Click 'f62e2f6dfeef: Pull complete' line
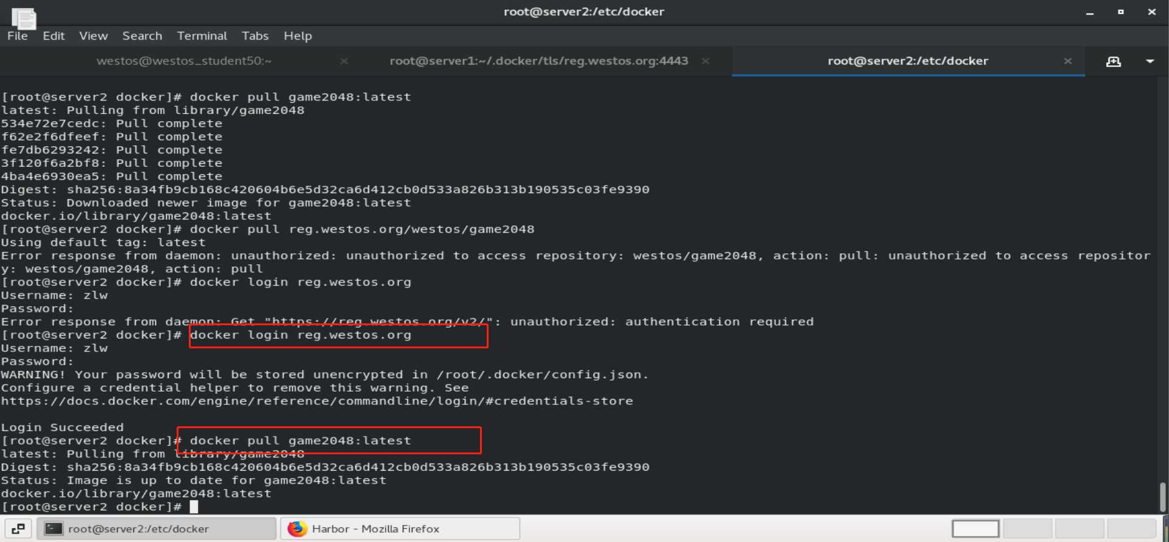Screen dimensions: 1169x542 click(111, 137)
